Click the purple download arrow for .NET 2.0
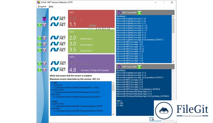 44,38
